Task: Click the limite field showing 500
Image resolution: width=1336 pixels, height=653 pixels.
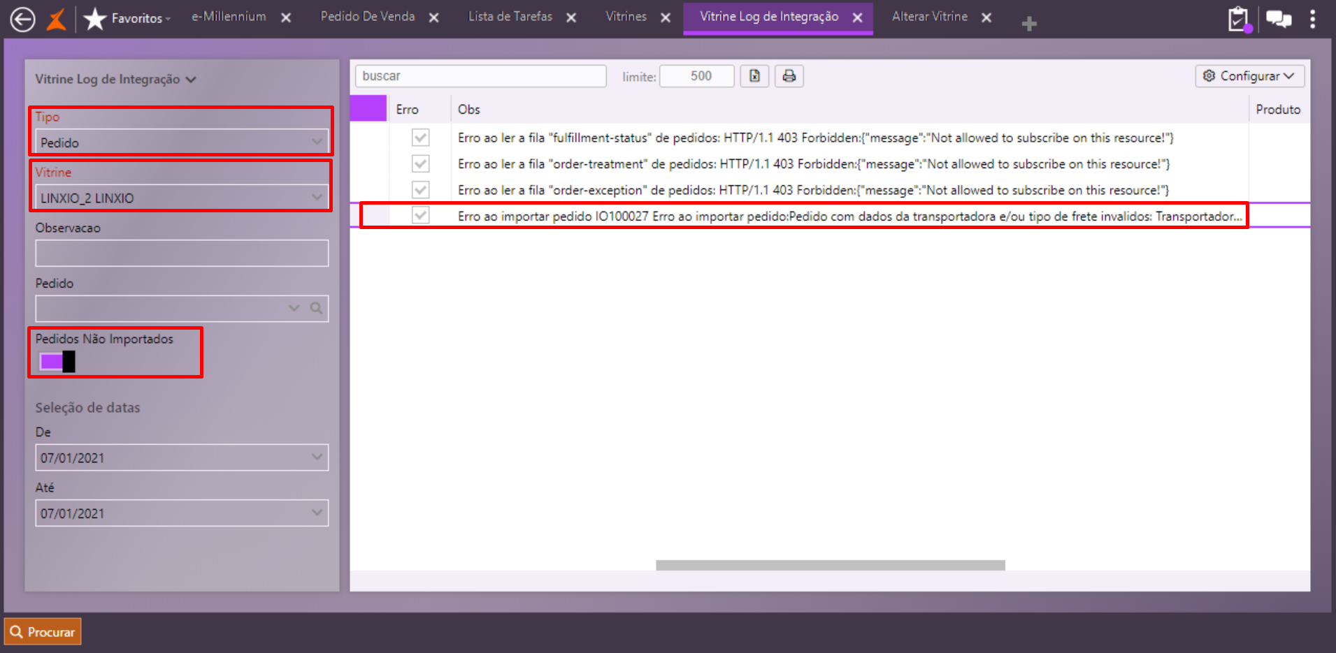Action: click(x=697, y=76)
